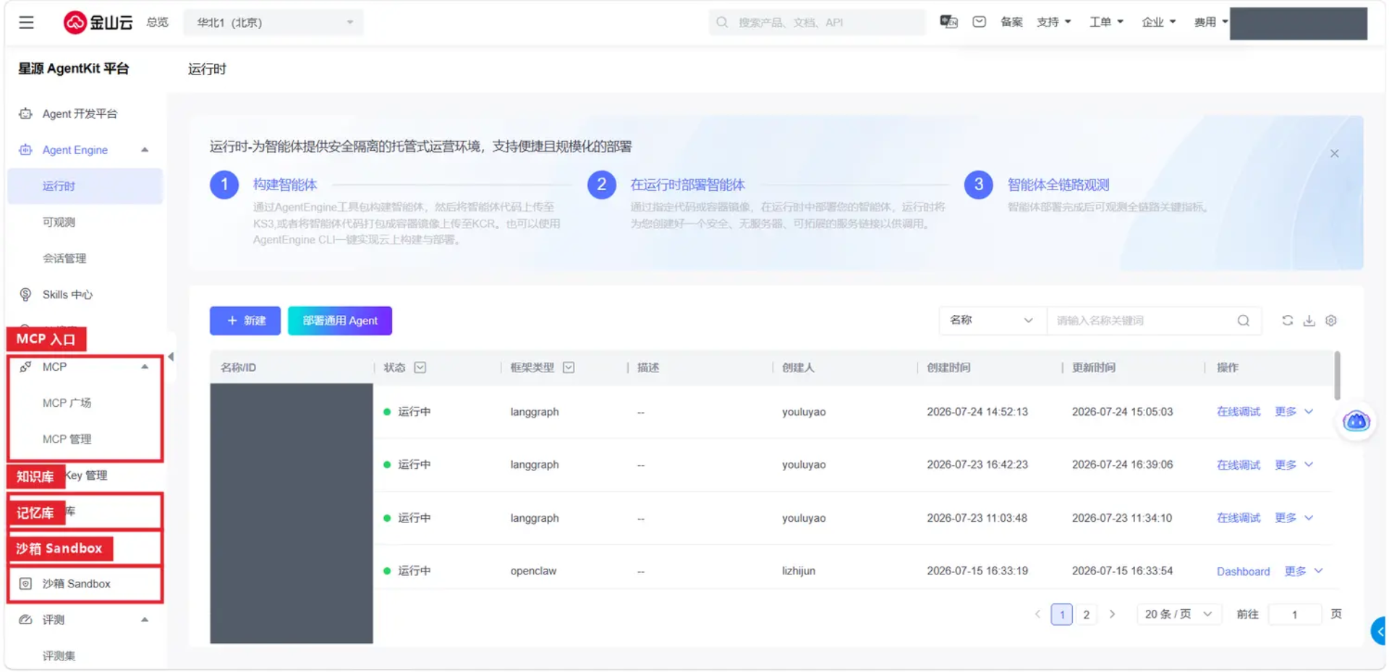Open 更多 for the openclaw row
The height and width of the screenshot is (672, 1389).
click(x=1304, y=571)
